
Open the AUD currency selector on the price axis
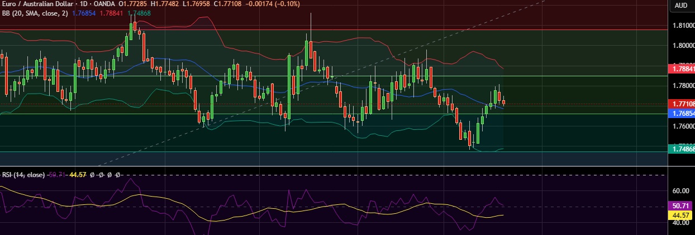pyautogui.click(x=680, y=6)
